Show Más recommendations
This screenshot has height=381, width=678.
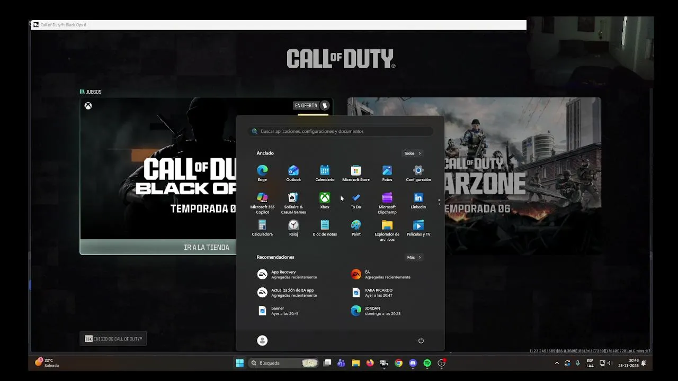(414, 257)
